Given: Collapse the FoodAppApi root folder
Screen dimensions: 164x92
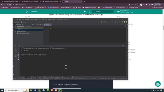Looking at the screenshot, I should (16, 27).
